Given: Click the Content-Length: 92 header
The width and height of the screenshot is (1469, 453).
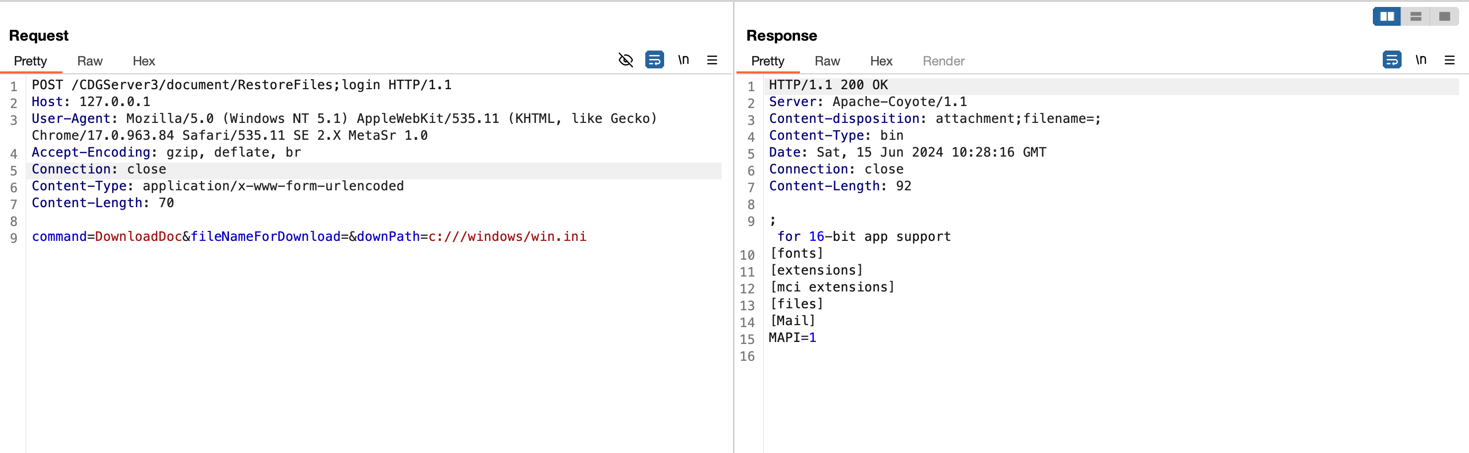Looking at the screenshot, I should 840,186.
